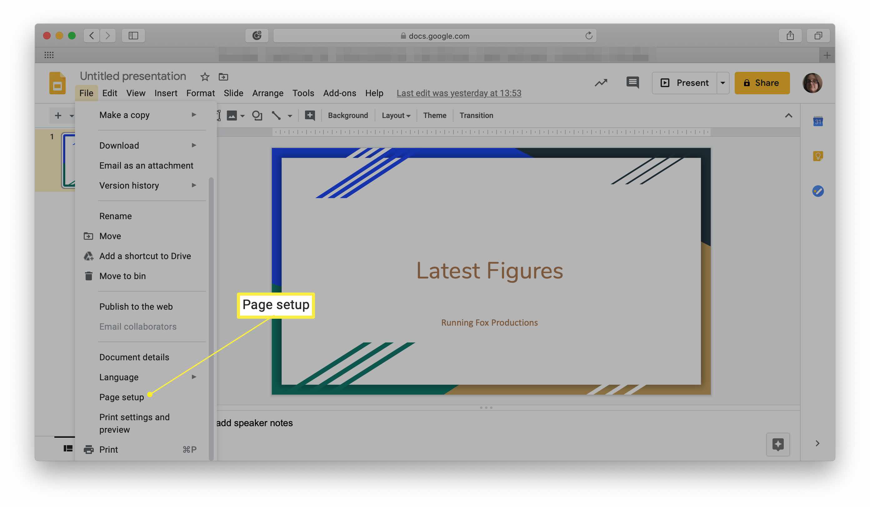This screenshot has height=507, width=870.
Task: Click the Layout dropdown button
Action: (396, 115)
